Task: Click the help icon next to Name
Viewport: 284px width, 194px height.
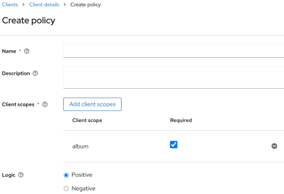Action: point(27,51)
